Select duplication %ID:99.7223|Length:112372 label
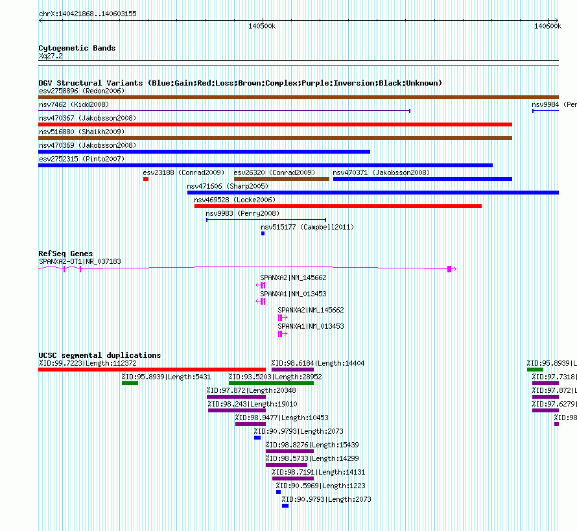Viewport: 577px width, 531px height. (x=88, y=363)
